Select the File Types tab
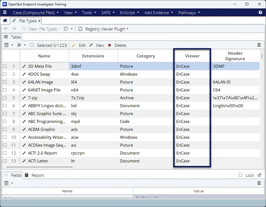The image size is (266, 207). pyautogui.click(x=25, y=21)
